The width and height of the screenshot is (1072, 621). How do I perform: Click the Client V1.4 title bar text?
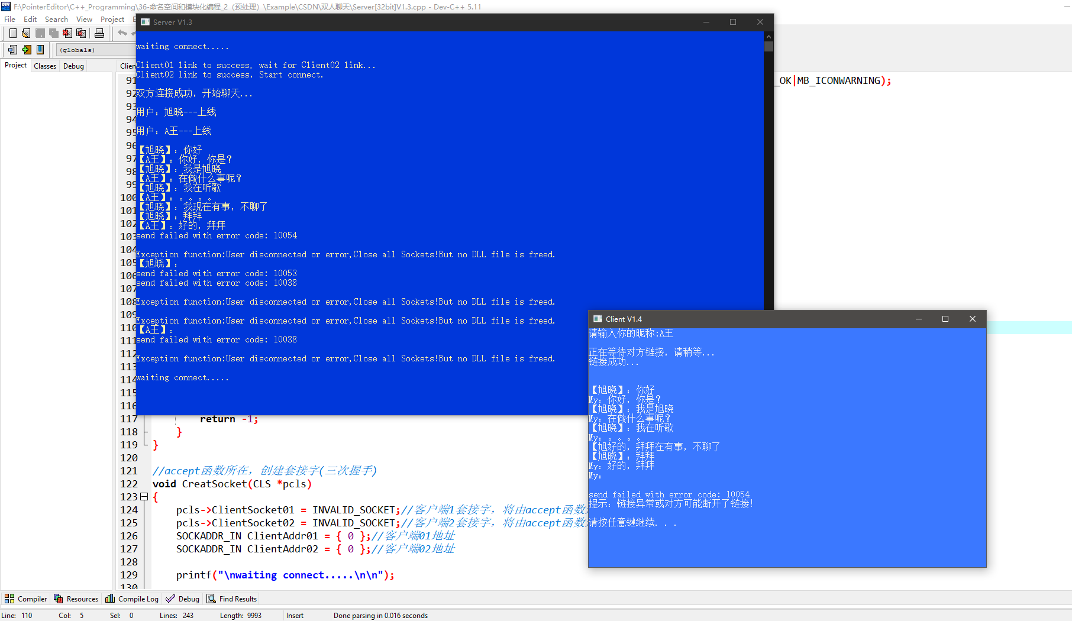tap(624, 319)
